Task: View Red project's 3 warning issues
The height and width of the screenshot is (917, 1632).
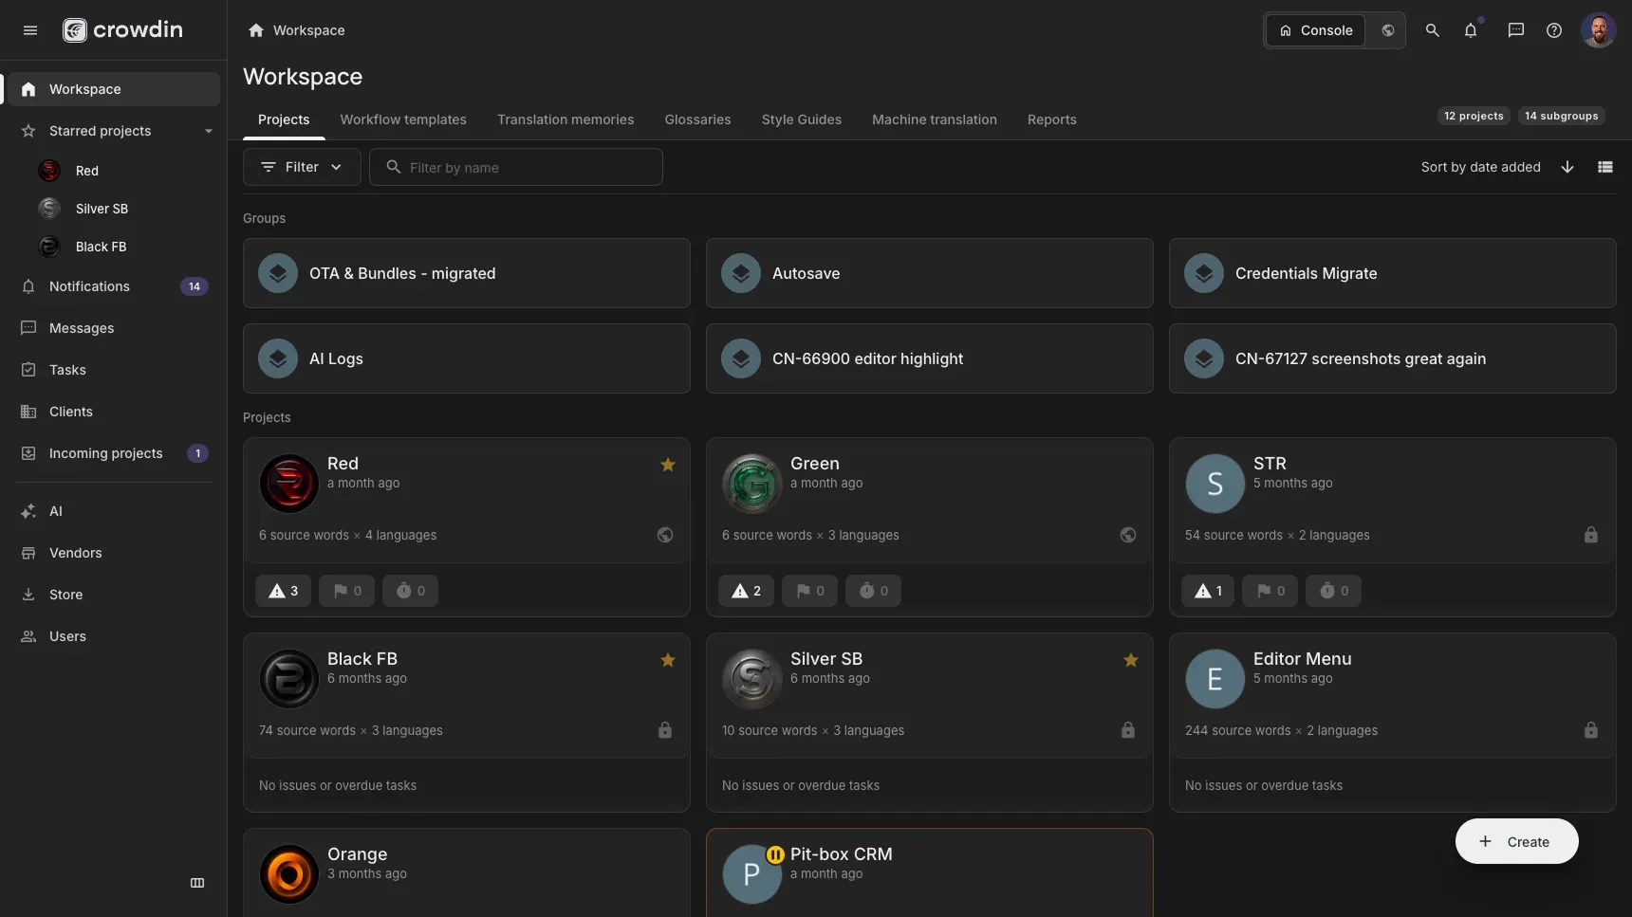Action: (283, 591)
